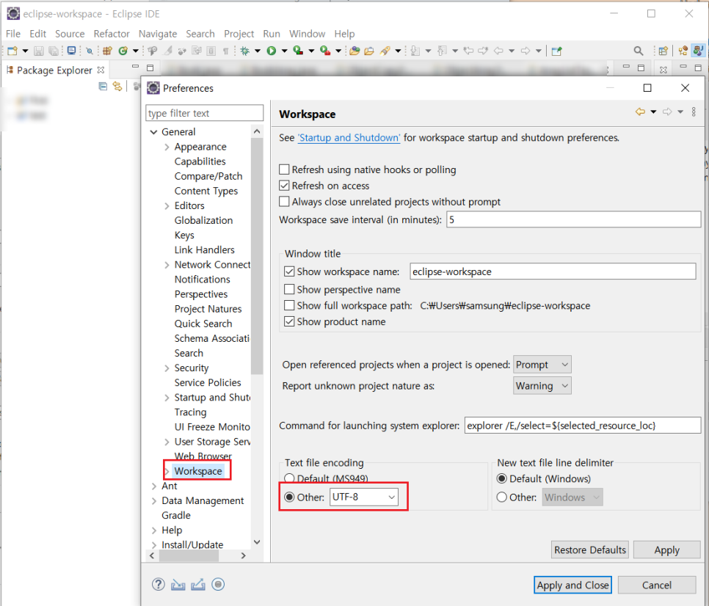Open the Navigate menu
This screenshot has height=606, width=709.
pyautogui.click(x=158, y=34)
